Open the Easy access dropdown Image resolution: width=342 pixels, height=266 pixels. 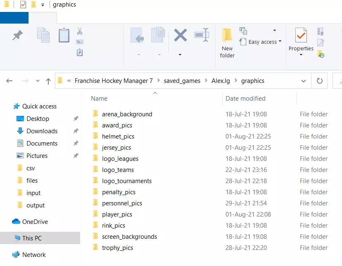click(261, 42)
